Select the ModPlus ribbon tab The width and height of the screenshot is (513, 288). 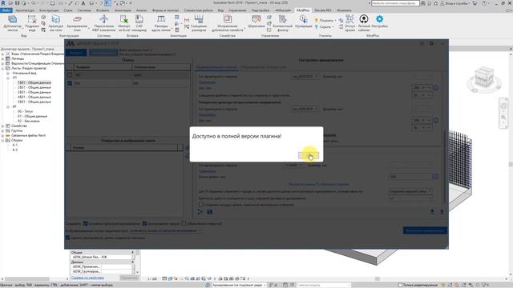(x=303, y=10)
